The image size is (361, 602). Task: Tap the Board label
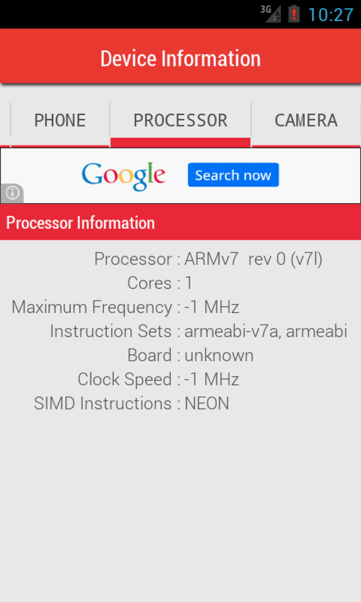pos(149,355)
